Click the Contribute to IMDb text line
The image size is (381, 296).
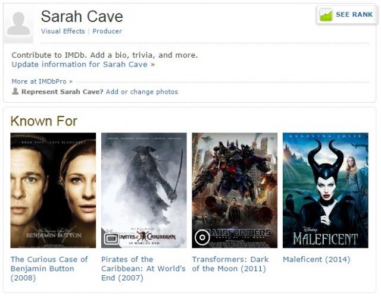coord(105,55)
